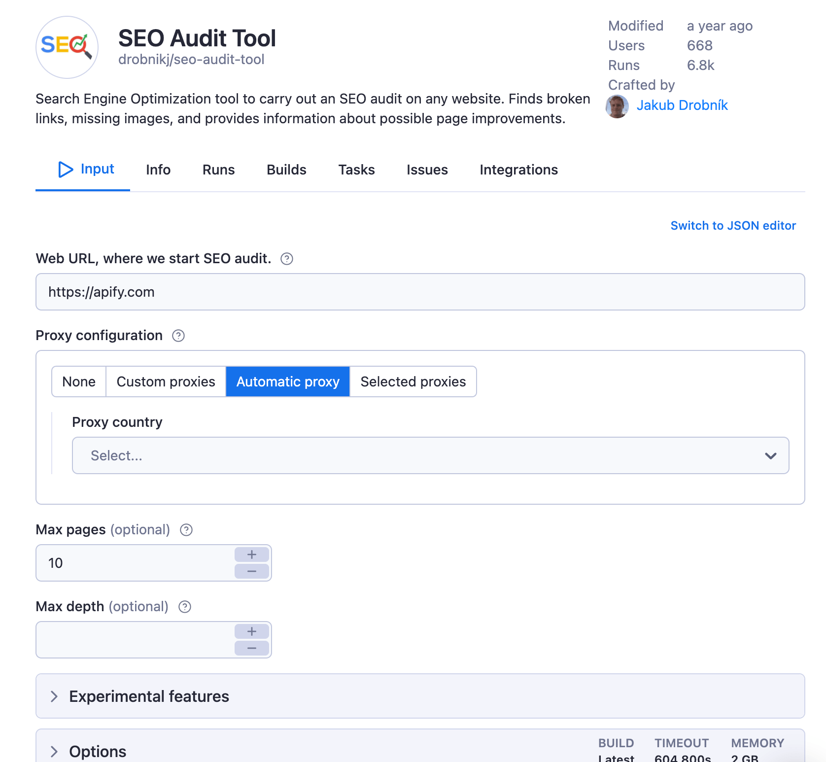Click into the Web URL input field
The image size is (826, 762).
(x=420, y=292)
